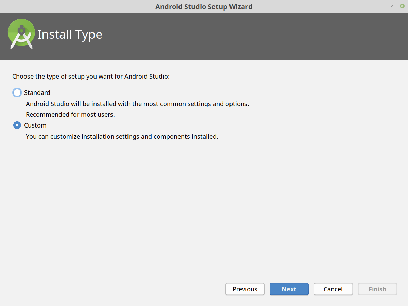The width and height of the screenshot is (408, 306).
Task: Click the 'most common settings and options' description
Action: coord(137,104)
